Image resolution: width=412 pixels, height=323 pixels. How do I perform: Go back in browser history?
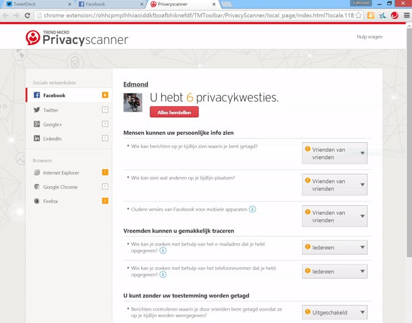point(6,15)
